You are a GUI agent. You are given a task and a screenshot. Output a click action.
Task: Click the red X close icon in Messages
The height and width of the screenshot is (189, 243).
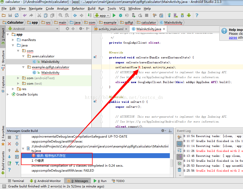(9, 144)
